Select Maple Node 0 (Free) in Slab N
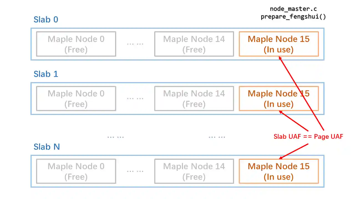355x199 pixels. click(76, 171)
